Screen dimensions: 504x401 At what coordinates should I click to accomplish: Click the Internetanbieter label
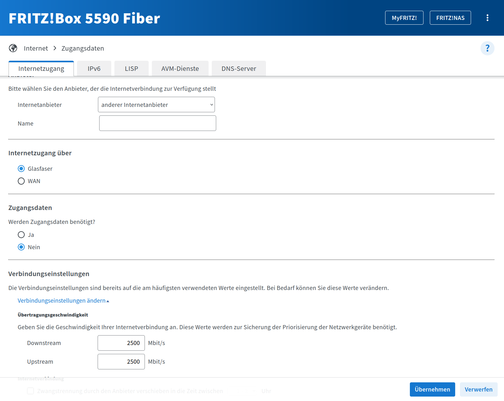point(40,105)
